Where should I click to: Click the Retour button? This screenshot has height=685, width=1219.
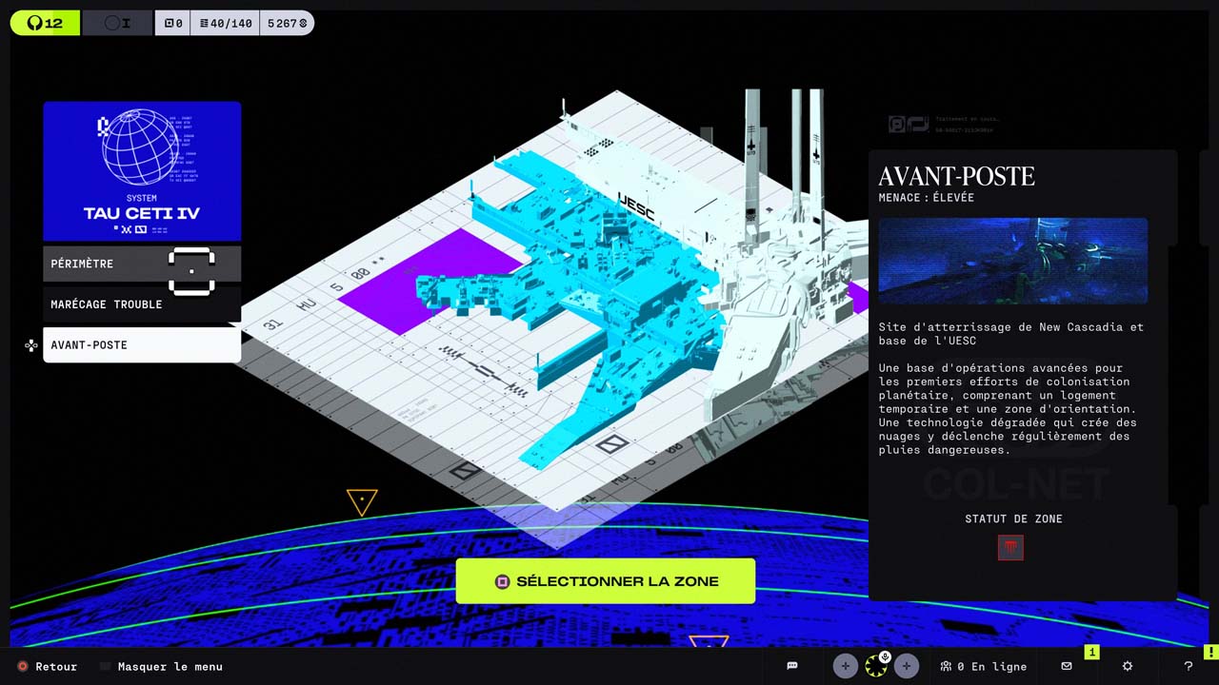coord(48,666)
